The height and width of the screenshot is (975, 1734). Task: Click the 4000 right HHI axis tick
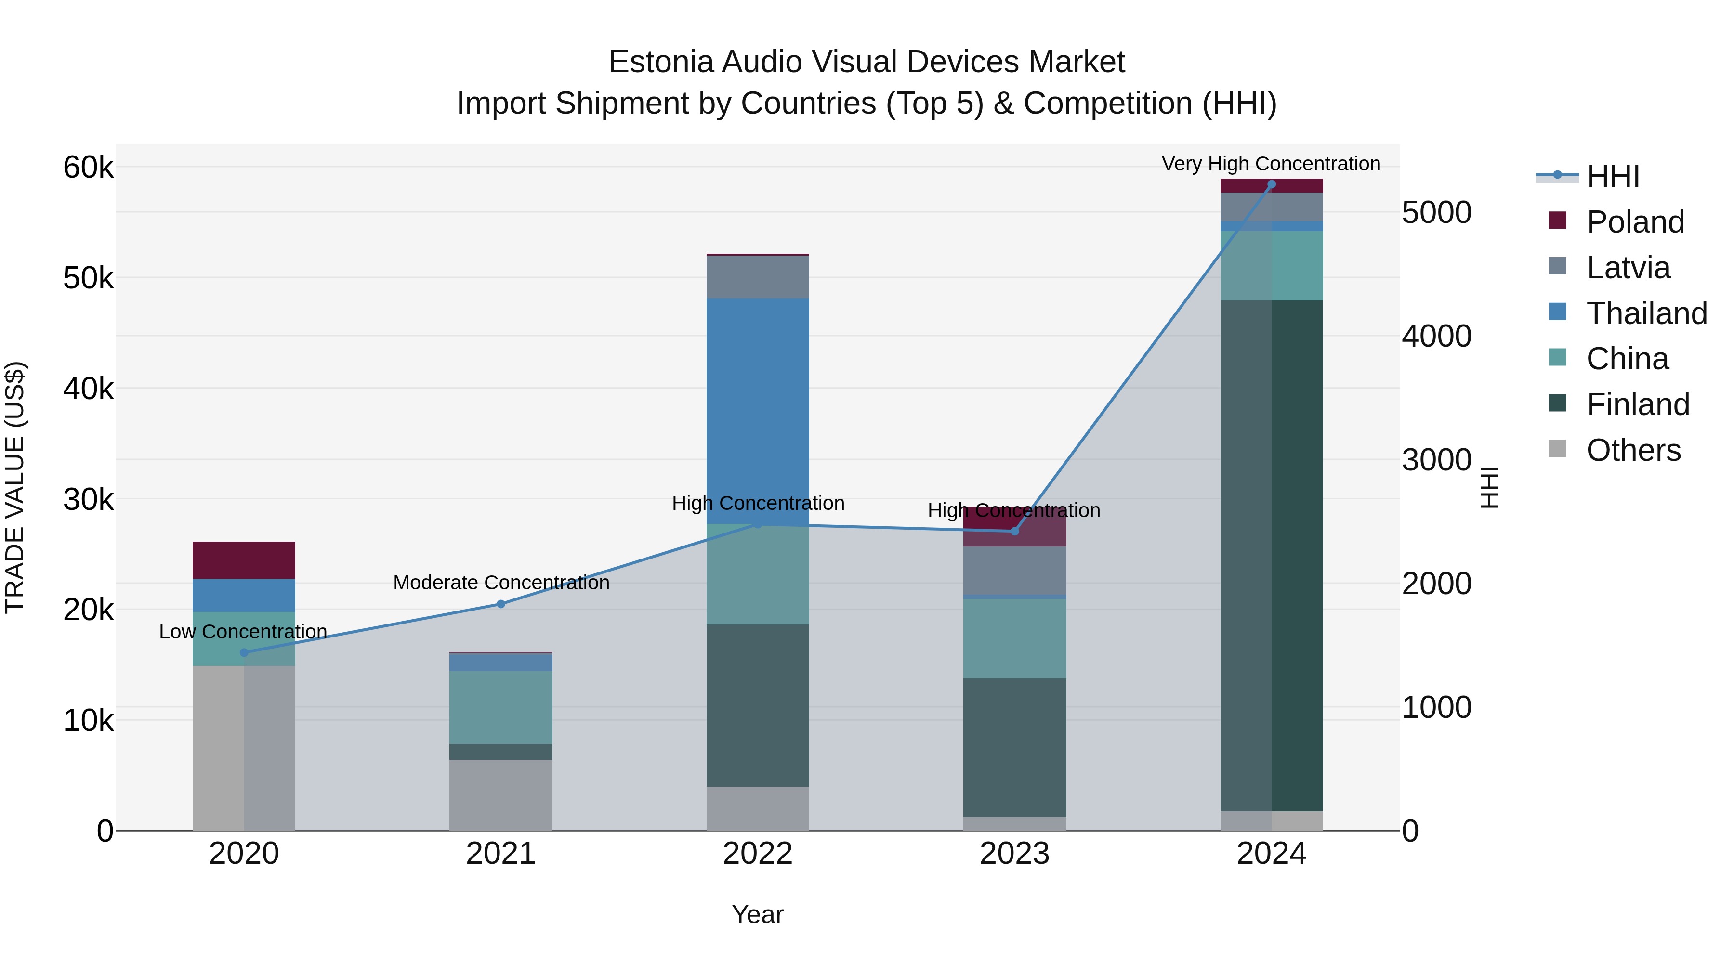click(1436, 336)
